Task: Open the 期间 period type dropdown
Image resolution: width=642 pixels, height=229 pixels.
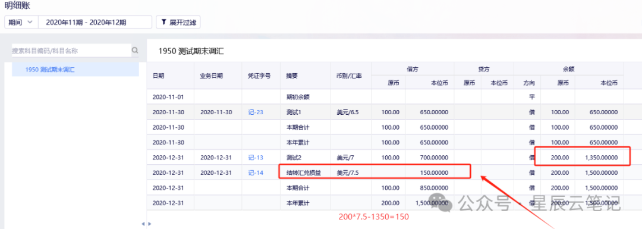Action: (21, 22)
